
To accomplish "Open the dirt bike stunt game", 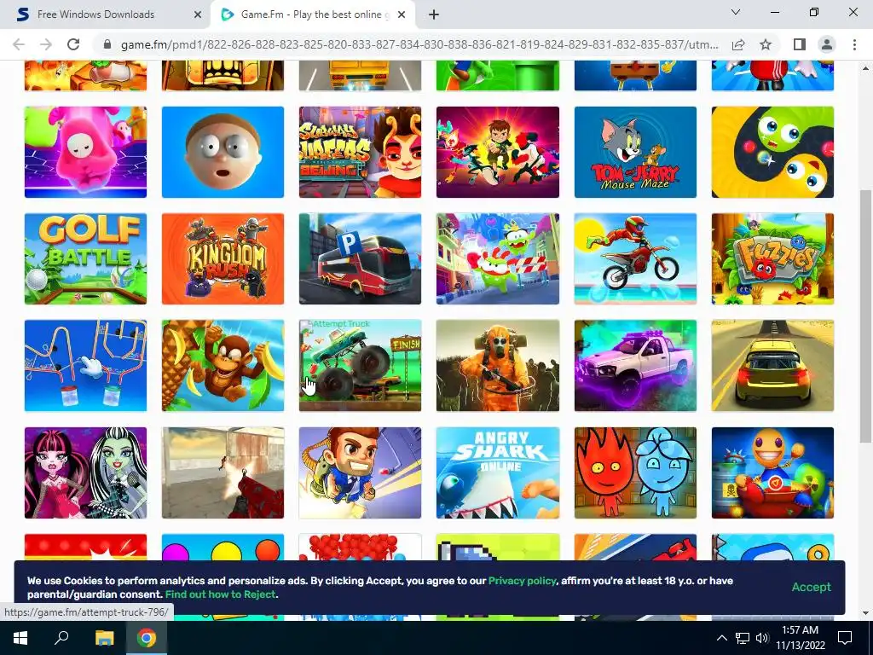I will [x=635, y=259].
